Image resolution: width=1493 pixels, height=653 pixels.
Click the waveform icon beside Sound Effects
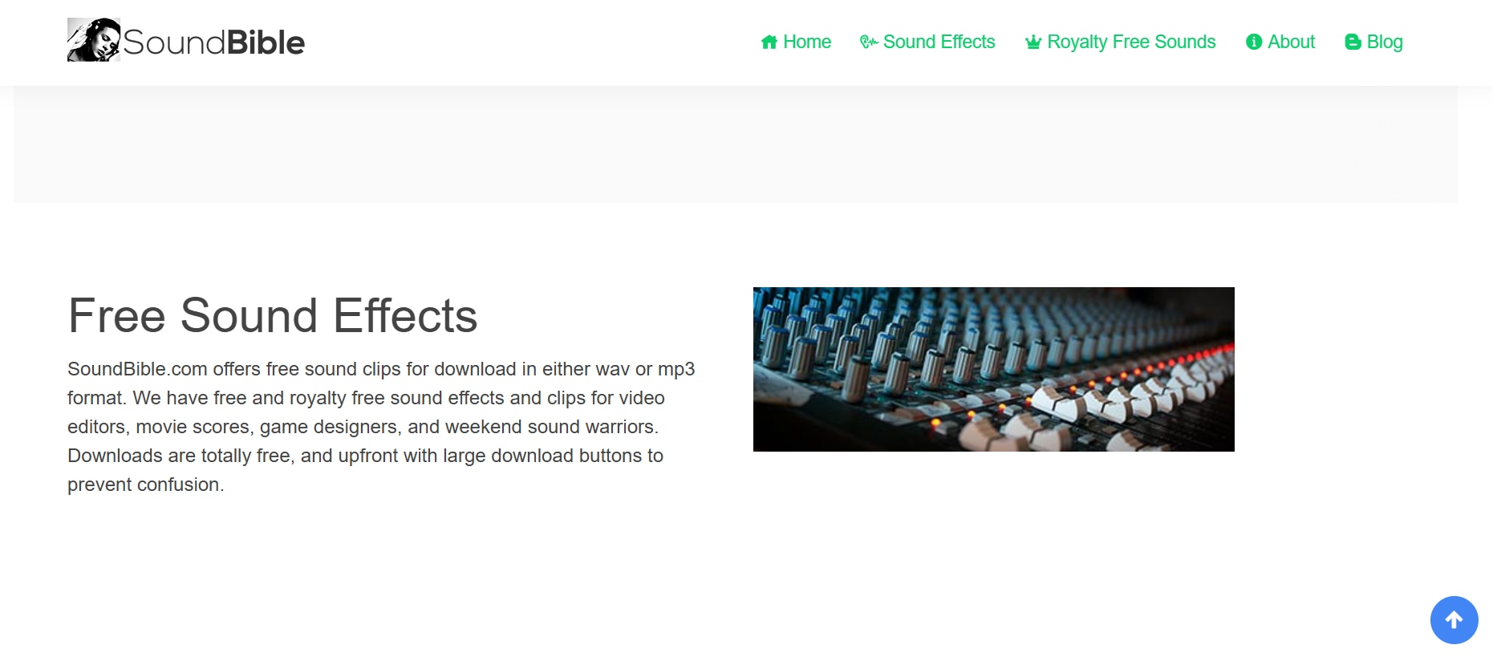tap(869, 43)
